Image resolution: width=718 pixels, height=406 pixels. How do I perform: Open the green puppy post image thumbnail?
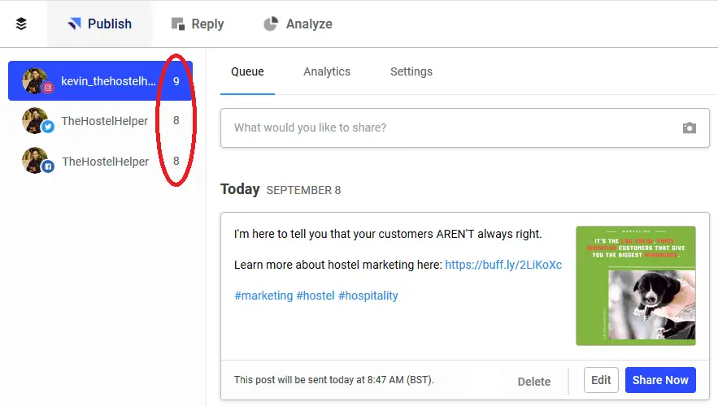point(636,286)
